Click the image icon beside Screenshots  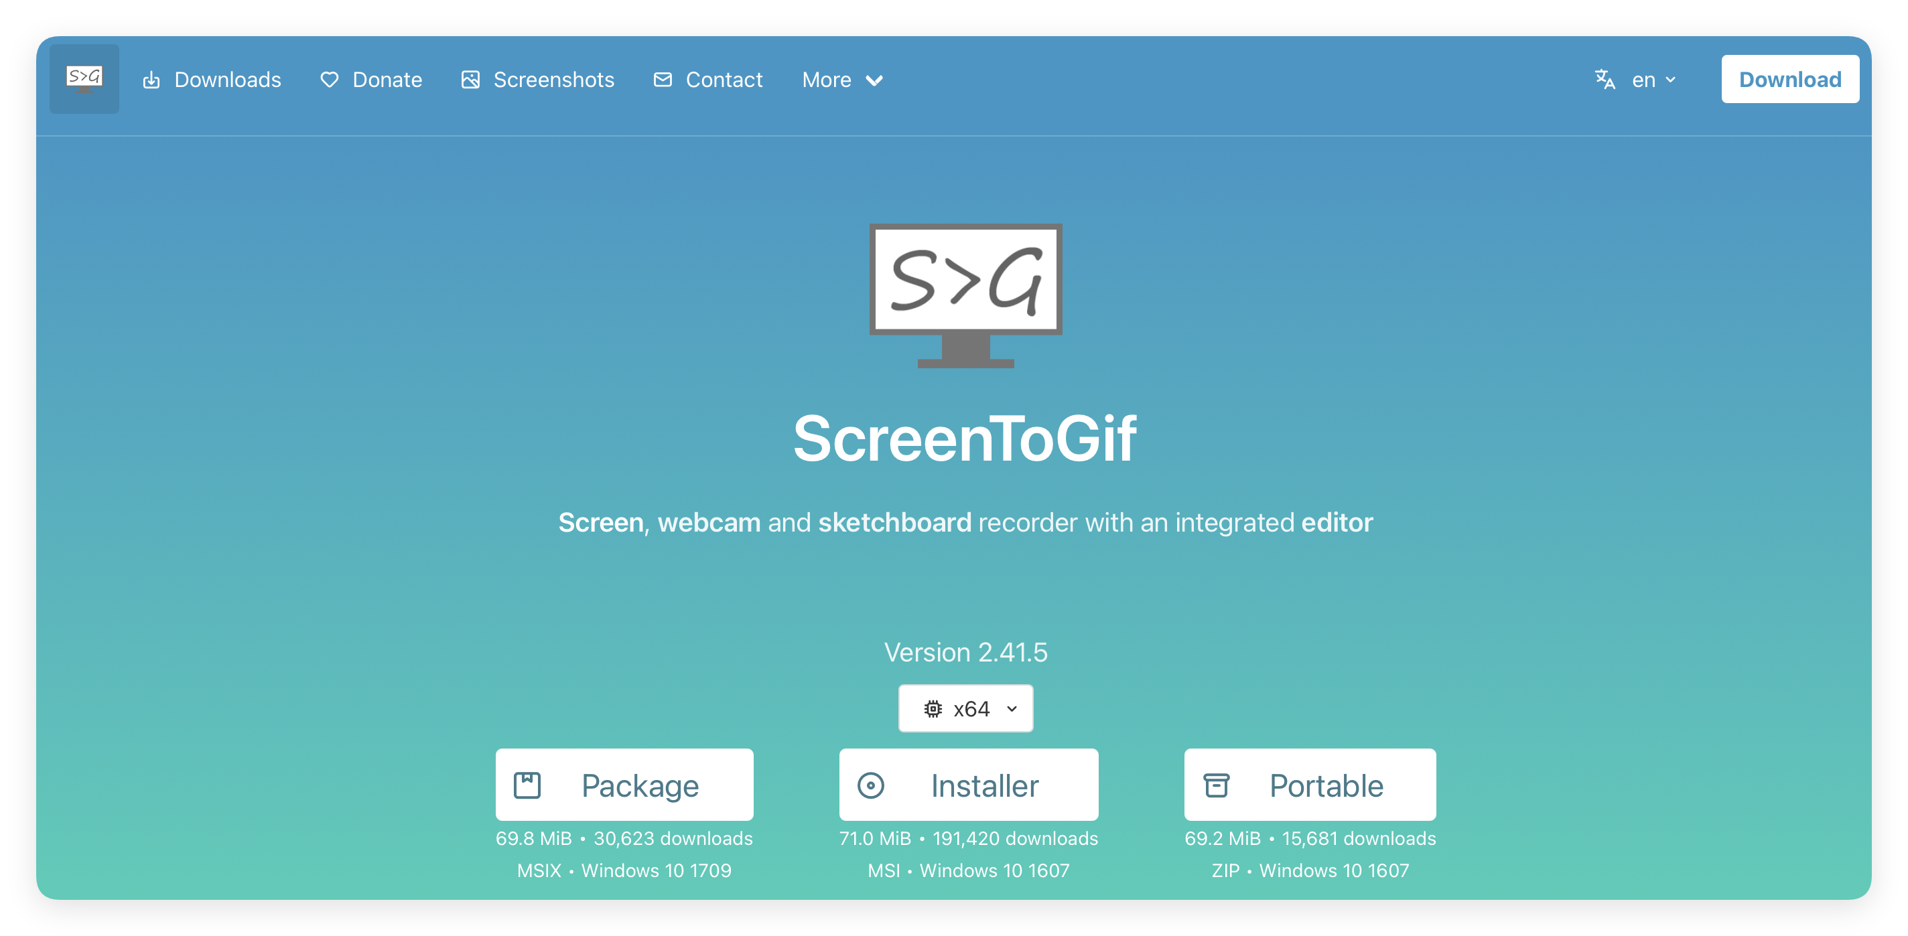point(470,80)
